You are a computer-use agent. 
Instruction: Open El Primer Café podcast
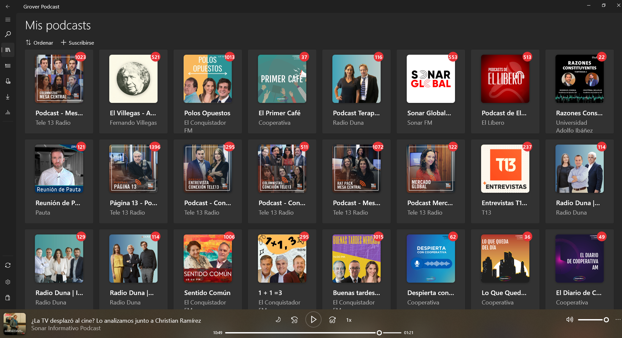pos(282,92)
